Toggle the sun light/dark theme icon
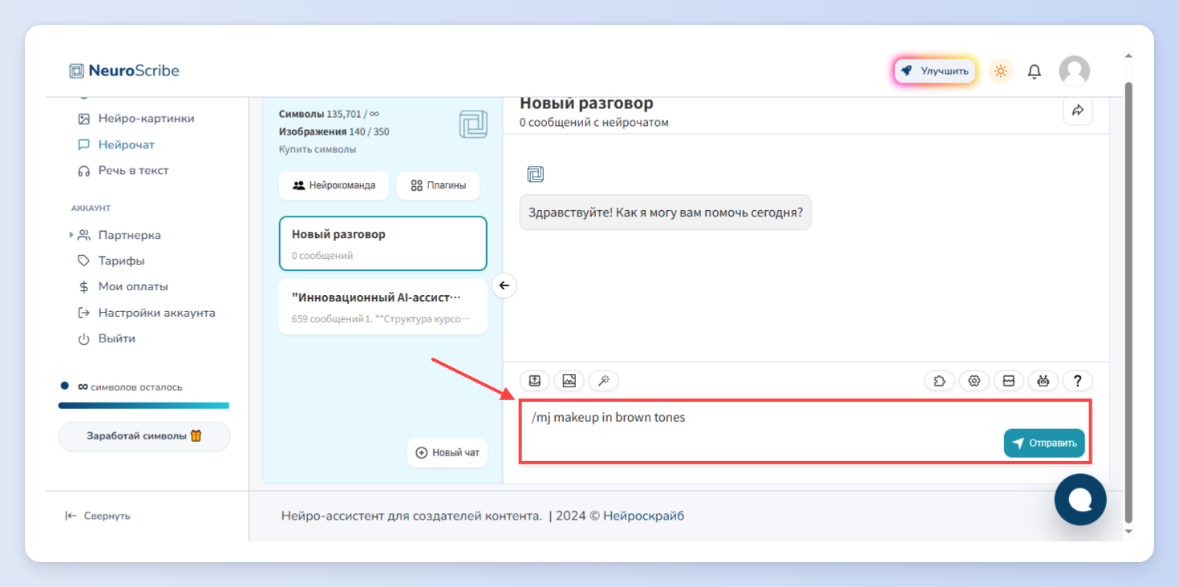Screen dimensions: 1179x587 (1000, 71)
